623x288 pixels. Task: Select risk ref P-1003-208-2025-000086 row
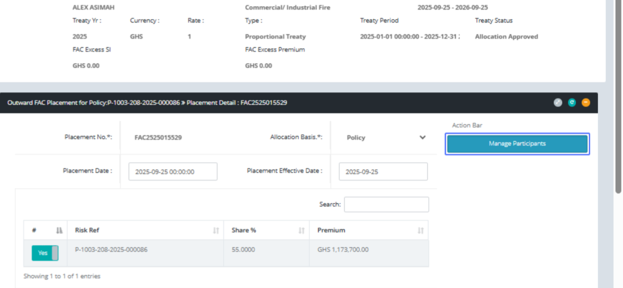[x=111, y=250]
